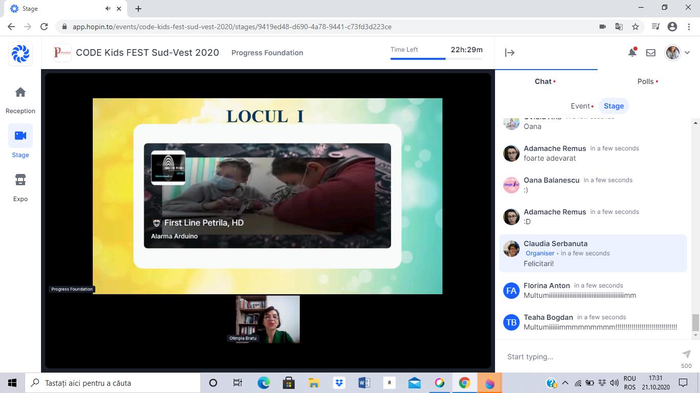Expand the profile avatar dropdown menu
Screen dimensions: 700x393
[x=687, y=53]
